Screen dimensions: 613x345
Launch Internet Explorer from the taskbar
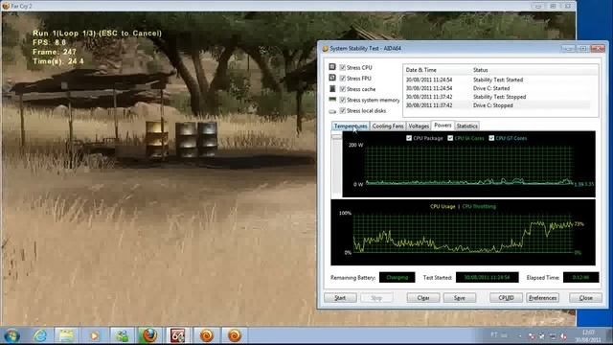[x=40, y=335]
